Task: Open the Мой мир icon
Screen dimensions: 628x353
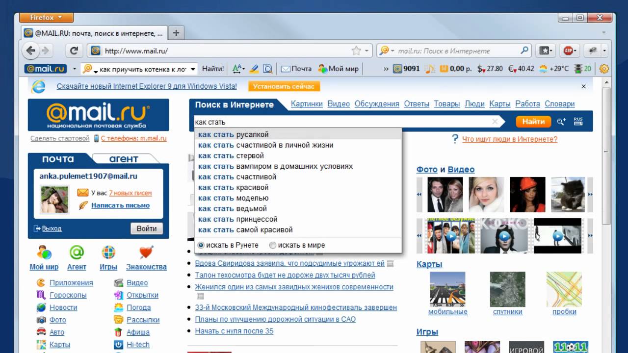Action: (44, 253)
